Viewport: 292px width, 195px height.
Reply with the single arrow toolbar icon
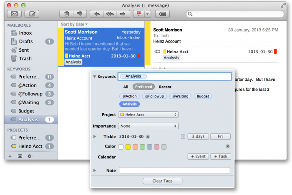point(97,14)
